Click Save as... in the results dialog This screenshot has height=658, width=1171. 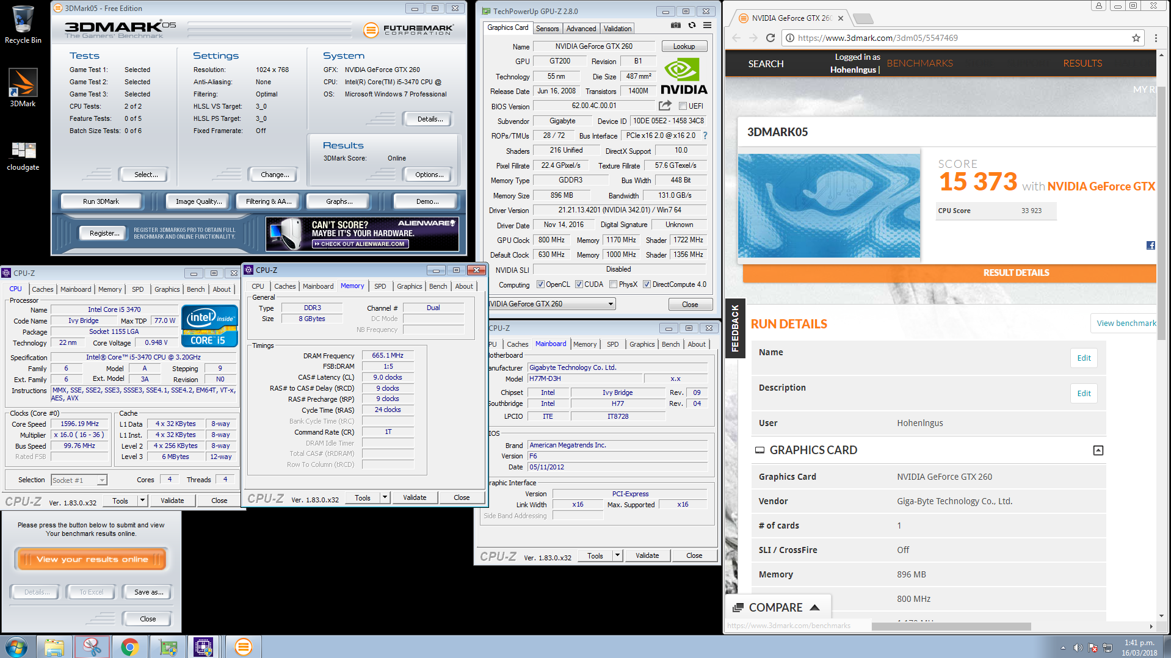point(148,592)
